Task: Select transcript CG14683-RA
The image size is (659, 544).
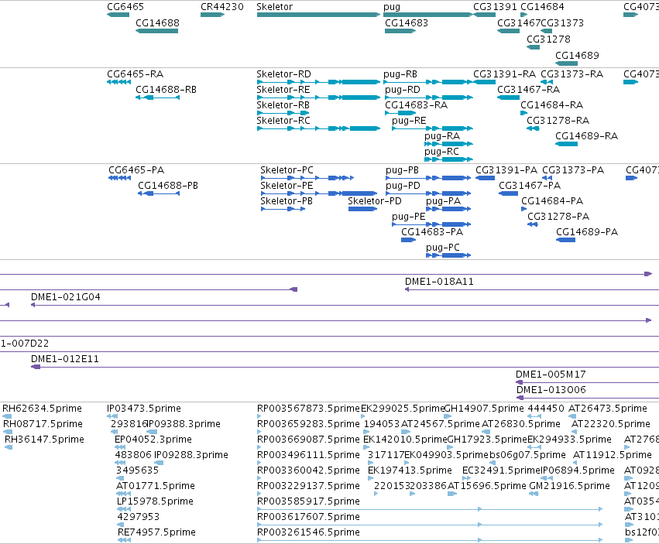Action: (x=400, y=112)
